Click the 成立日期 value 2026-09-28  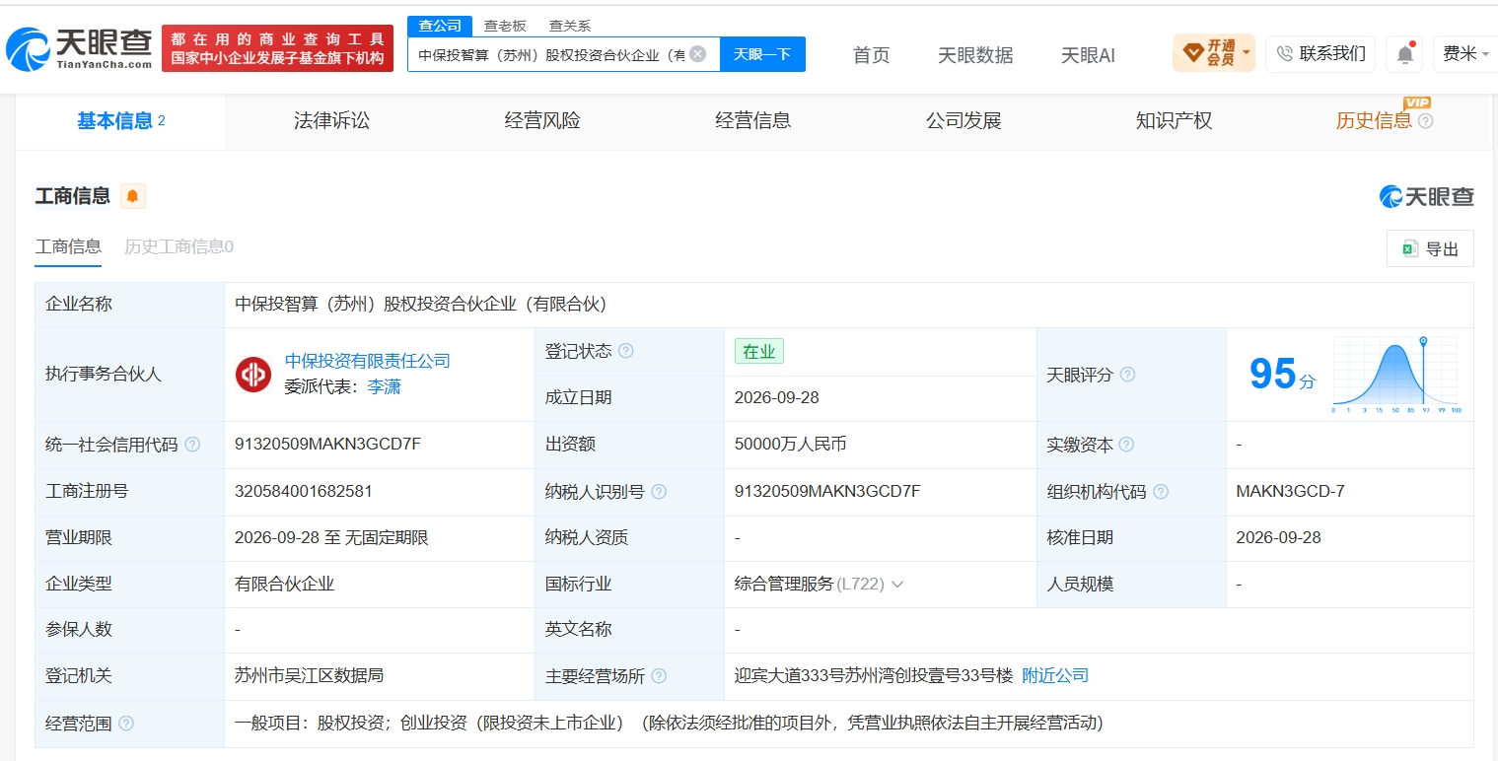coord(777,397)
